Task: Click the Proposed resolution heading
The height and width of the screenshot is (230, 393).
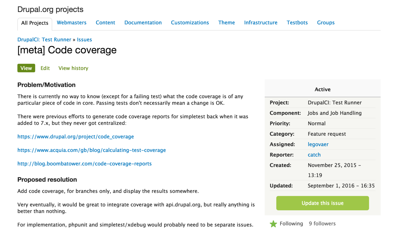Action: (x=47, y=180)
